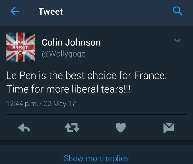Tap "BREXIT" text on the avatar image
The image size is (193, 164).
click(x=20, y=48)
